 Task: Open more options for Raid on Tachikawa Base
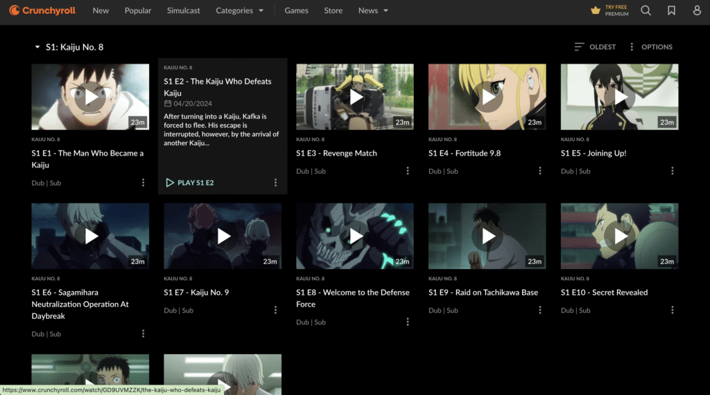tap(539, 310)
